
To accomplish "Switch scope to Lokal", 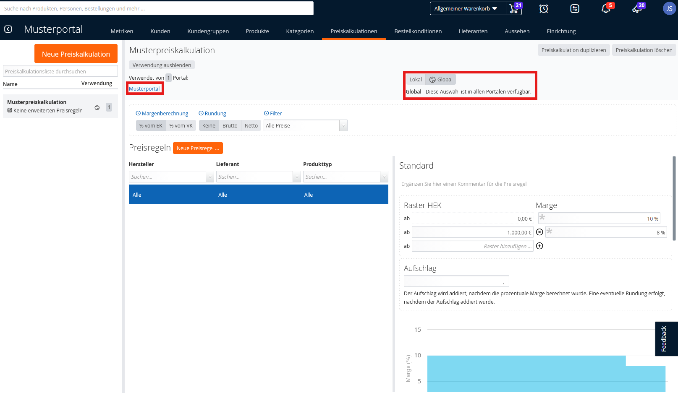I will (415, 79).
